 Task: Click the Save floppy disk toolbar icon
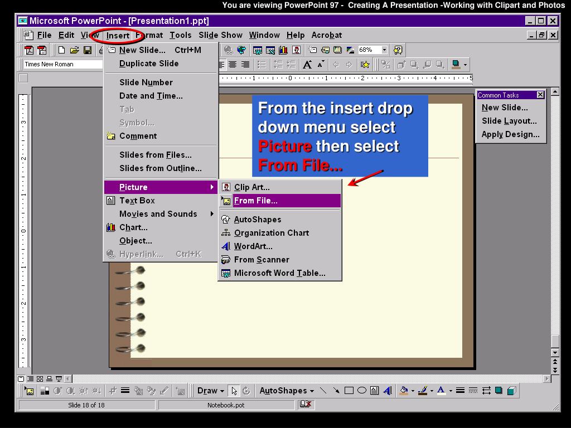click(88, 50)
